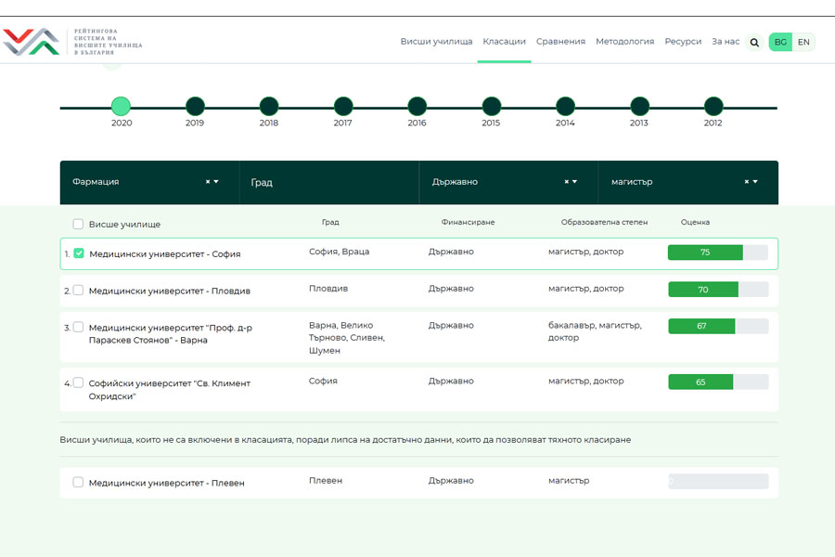Check Медицински университет - Пловдив checkbox
835x557 pixels.
point(78,290)
